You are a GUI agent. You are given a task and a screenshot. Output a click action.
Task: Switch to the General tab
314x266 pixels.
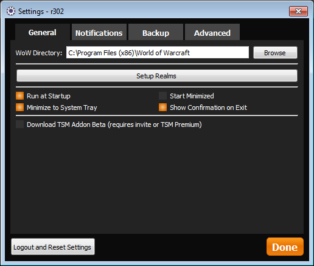43,33
